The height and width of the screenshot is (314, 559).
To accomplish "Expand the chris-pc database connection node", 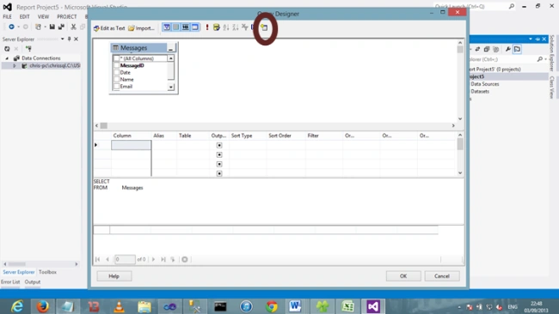I will [15, 66].
